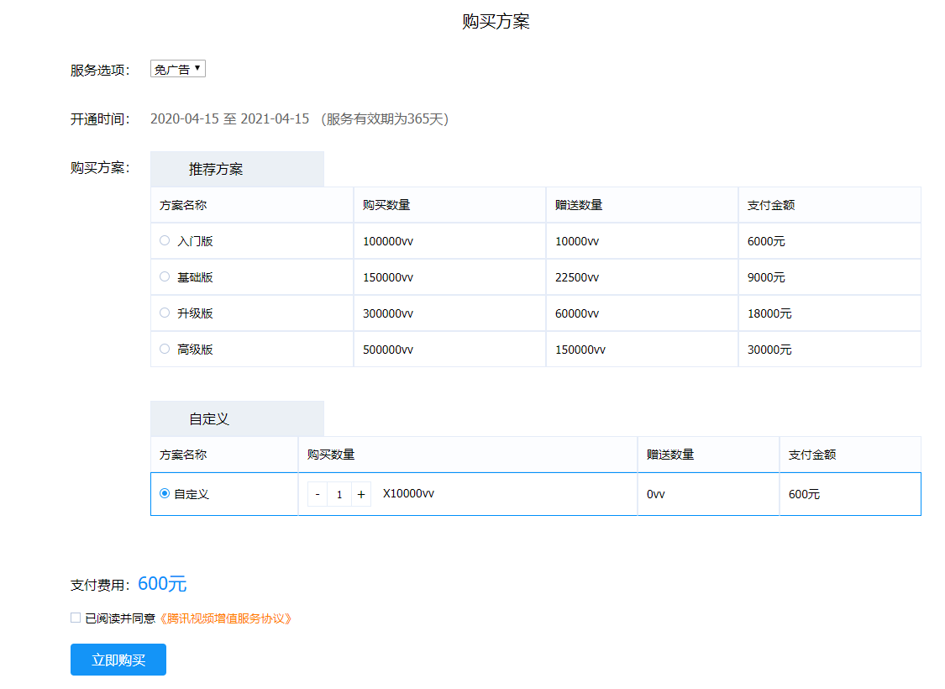Open the 腾讯视频增值服务协议 link
The height and width of the screenshot is (689, 945).
coord(225,618)
